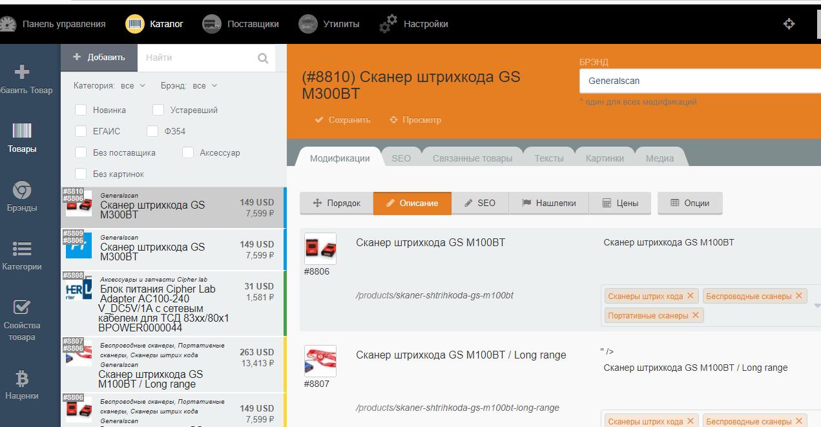Remove Портативные сканеры tag from #8806

pyautogui.click(x=696, y=315)
